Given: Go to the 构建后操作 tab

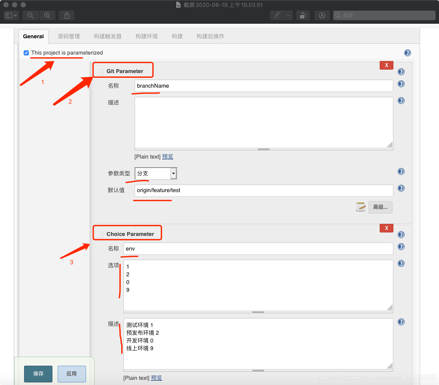Looking at the screenshot, I should tap(210, 37).
